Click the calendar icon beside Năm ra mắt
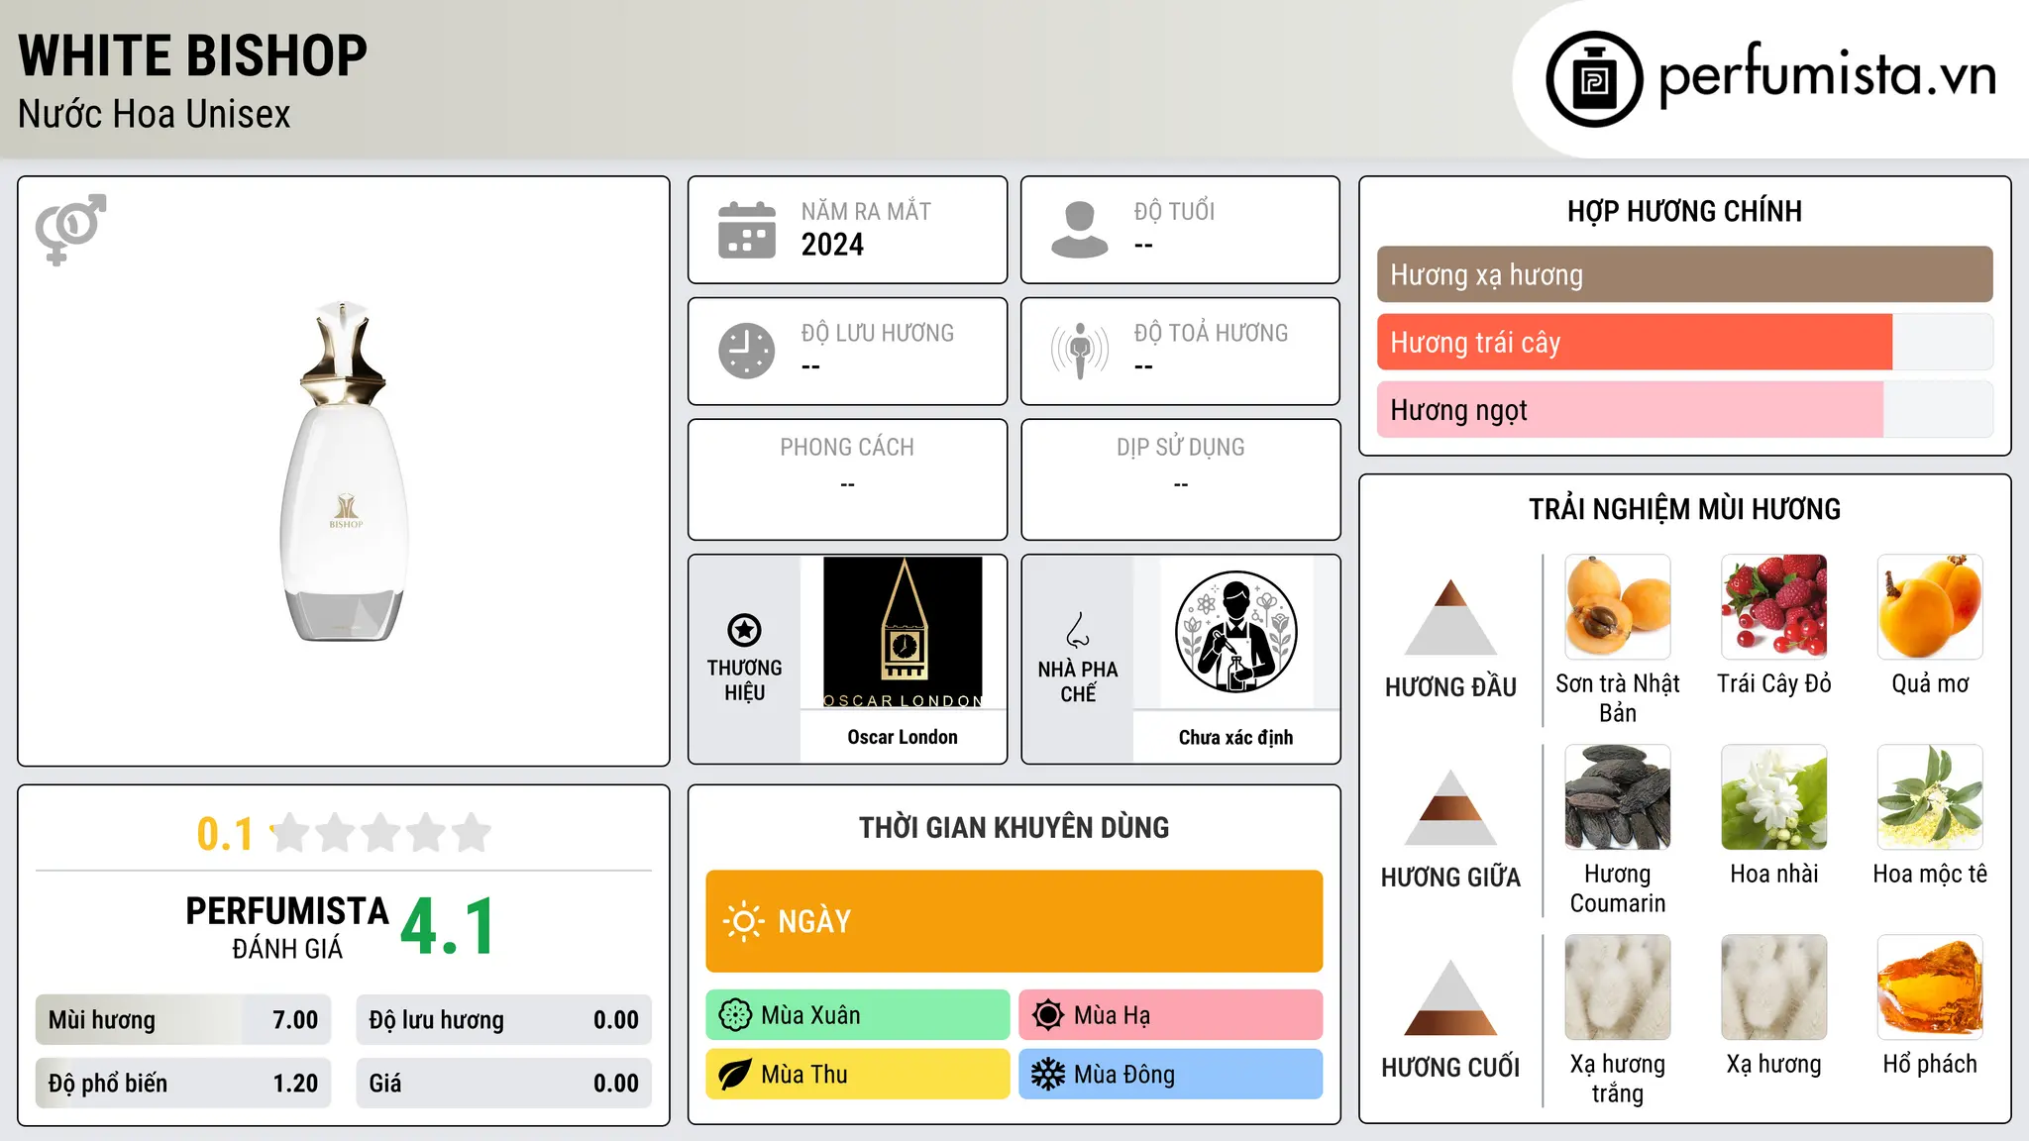The height and width of the screenshot is (1141, 2029). (746, 230)
